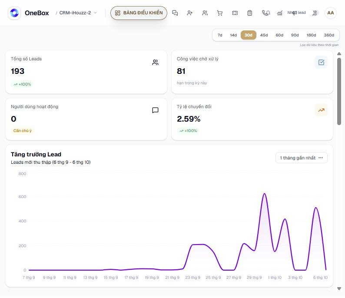Click the 6 thg 10 axis label
Screen dimensions: 345x298
320,278
